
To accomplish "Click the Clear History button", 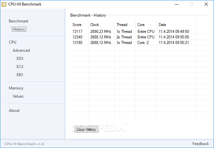I will [87, 129].
